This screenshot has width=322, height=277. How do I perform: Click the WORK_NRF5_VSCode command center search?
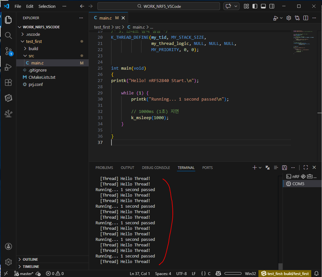pyautogui.click(x=158, y=6)
